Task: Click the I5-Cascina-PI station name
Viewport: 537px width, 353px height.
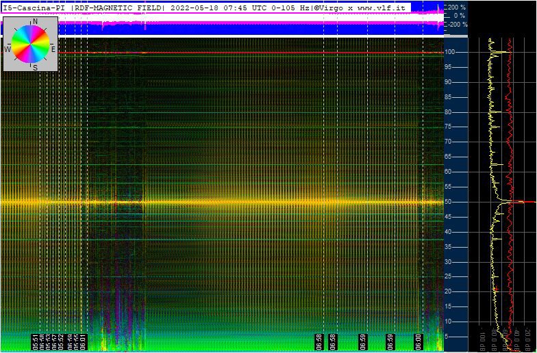Action: [x=34, y=8]
